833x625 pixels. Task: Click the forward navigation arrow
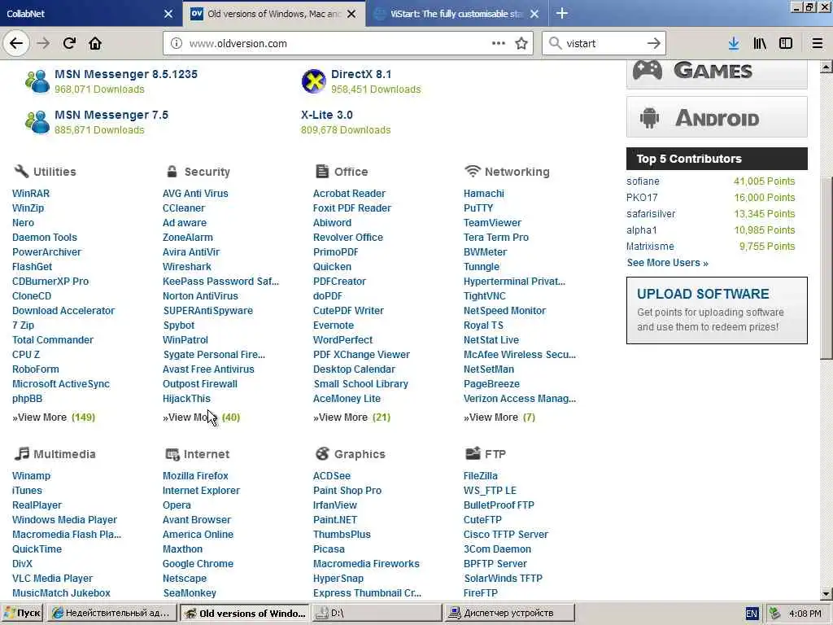pos(44,43)
